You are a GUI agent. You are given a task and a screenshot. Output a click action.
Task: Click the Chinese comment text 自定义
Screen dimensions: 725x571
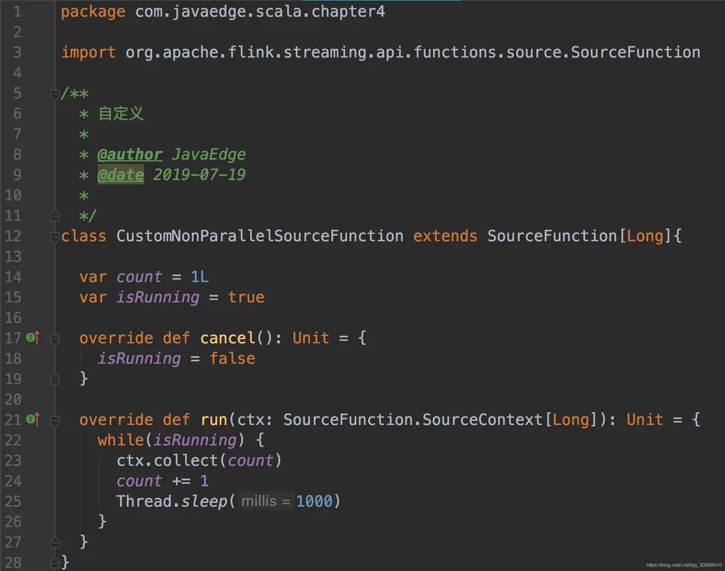tap(121, 114)
